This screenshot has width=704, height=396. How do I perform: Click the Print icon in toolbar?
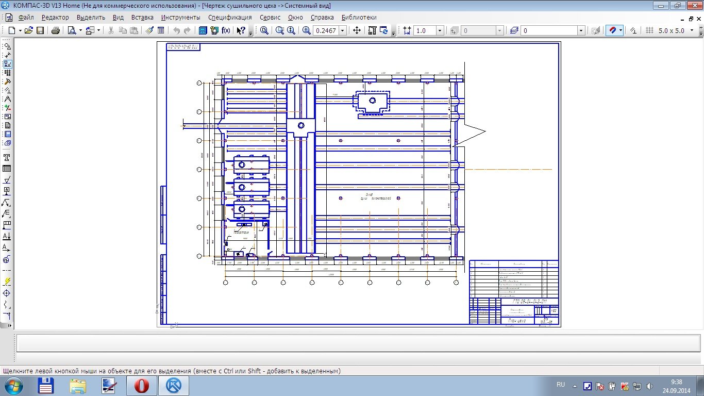pos(56,30)
